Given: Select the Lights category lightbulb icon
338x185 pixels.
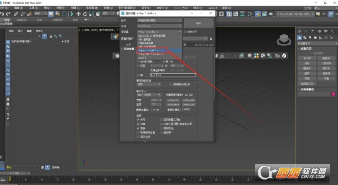Looking at the screenshot, I should (310, 38).
